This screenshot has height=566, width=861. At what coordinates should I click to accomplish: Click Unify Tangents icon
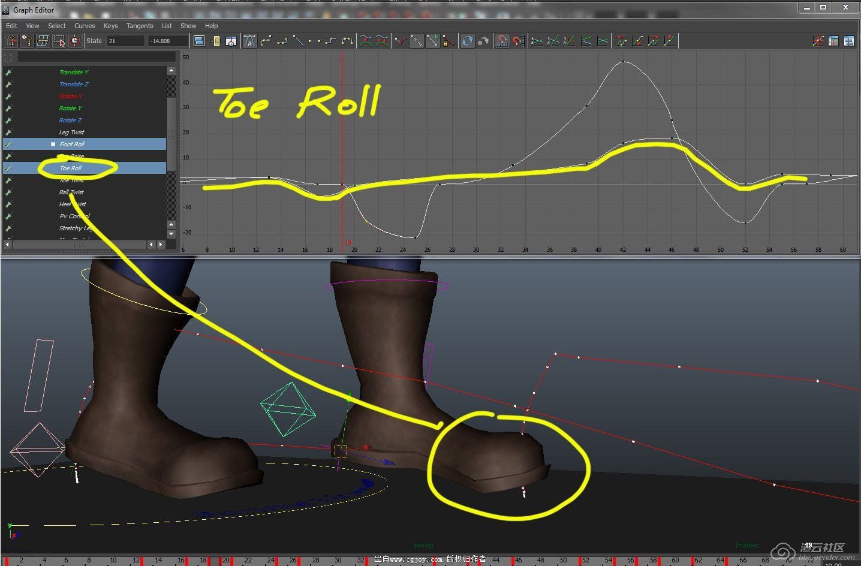click(416, 41)
